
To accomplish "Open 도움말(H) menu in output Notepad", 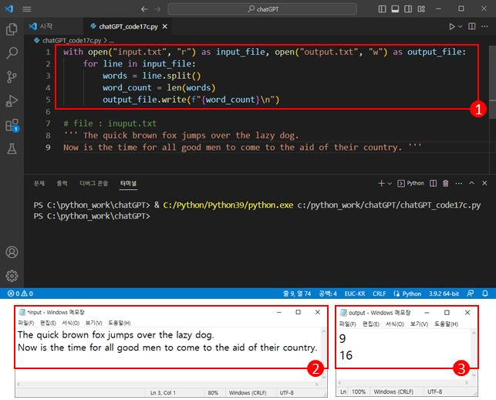I will [446, 324].
